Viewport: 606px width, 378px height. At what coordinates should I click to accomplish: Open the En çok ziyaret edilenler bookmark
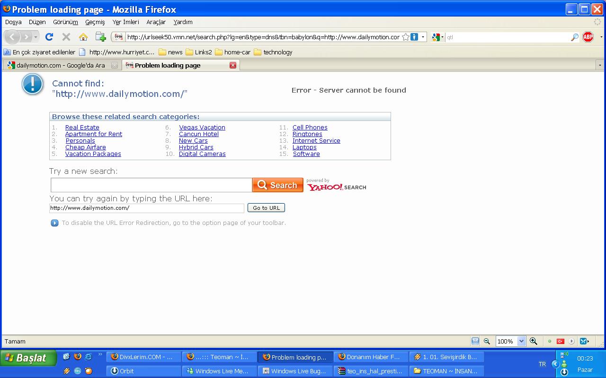click(x=40, y=52)
